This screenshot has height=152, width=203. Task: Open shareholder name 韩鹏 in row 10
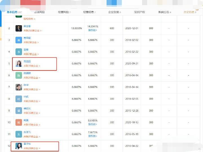(x=26, y=120)
